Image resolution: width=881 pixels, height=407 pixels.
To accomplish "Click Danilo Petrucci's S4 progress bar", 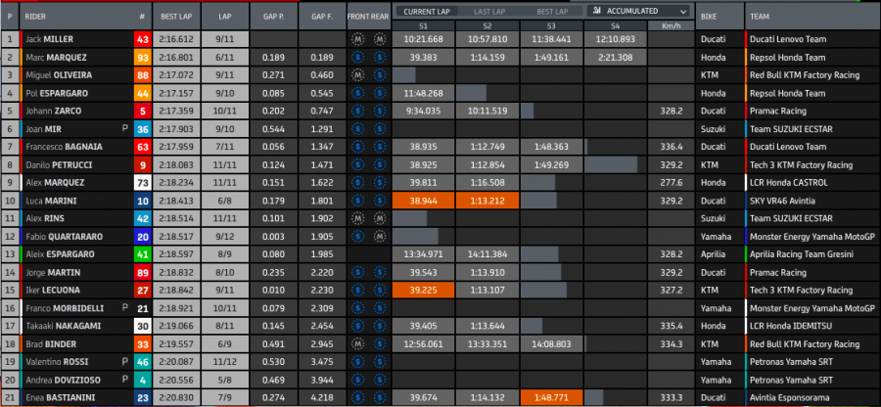I will pos(617,165).
